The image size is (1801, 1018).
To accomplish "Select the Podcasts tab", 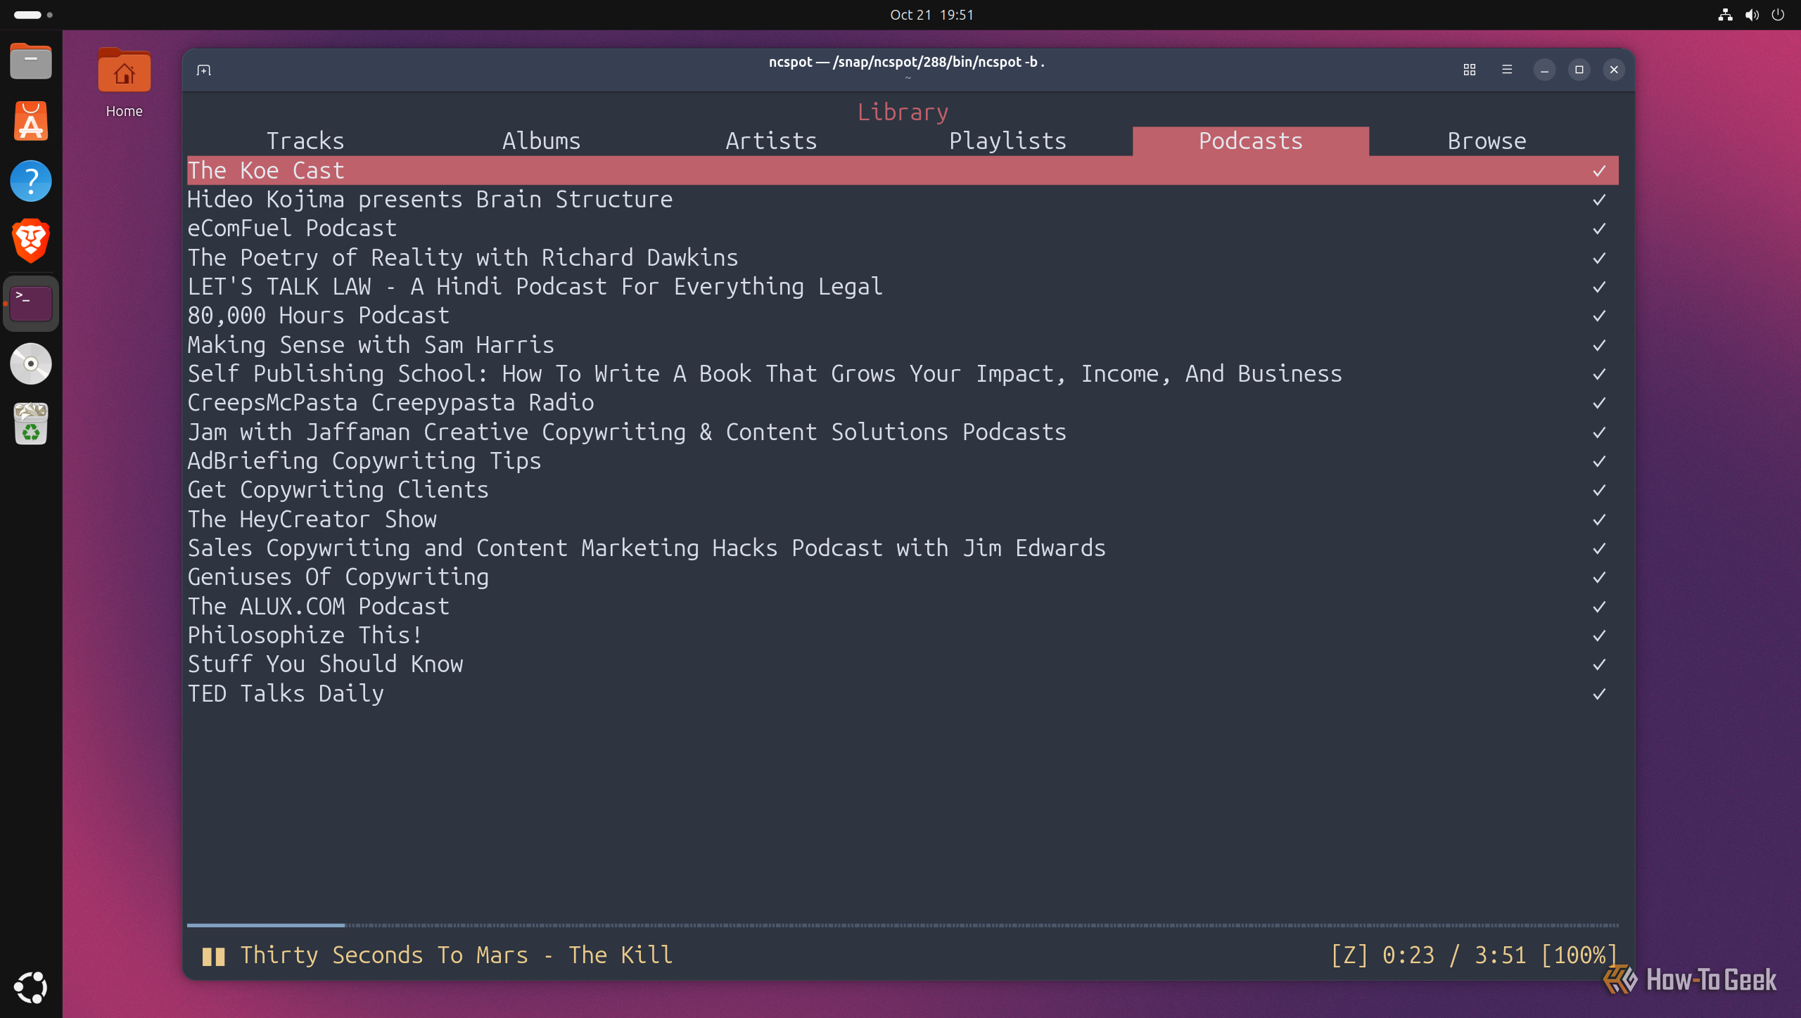I will (1251, 141).
